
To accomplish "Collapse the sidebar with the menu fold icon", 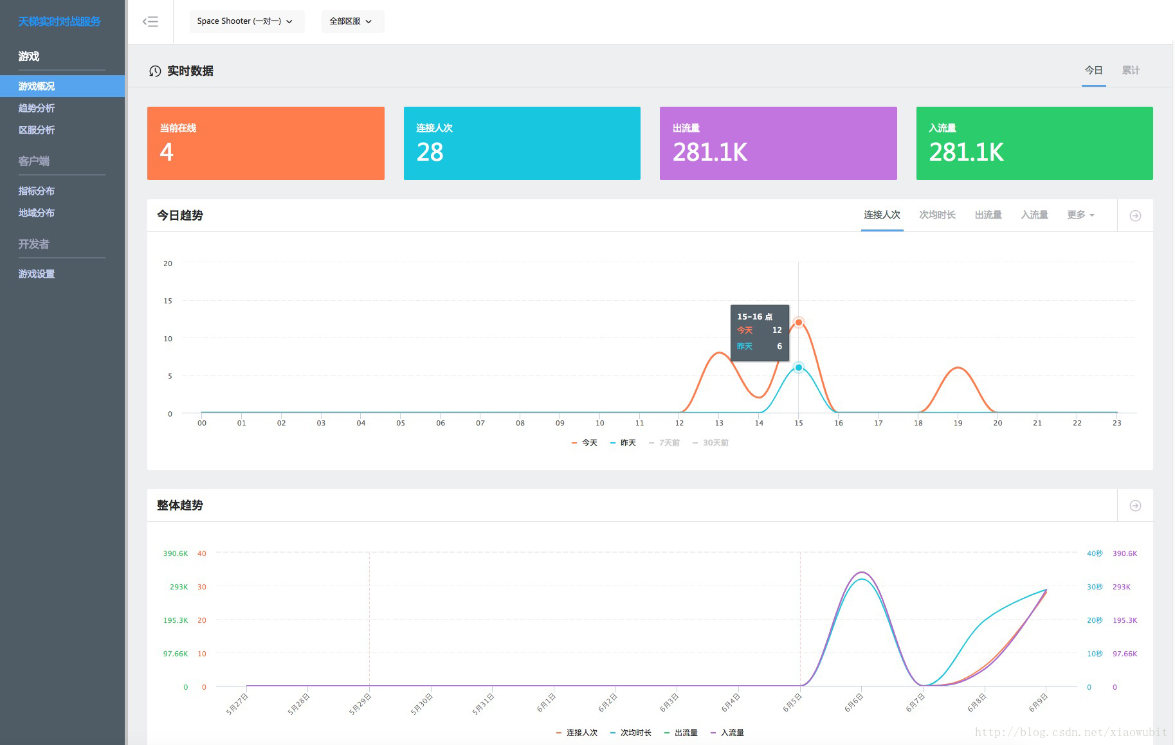I will [x=150, y=22].
